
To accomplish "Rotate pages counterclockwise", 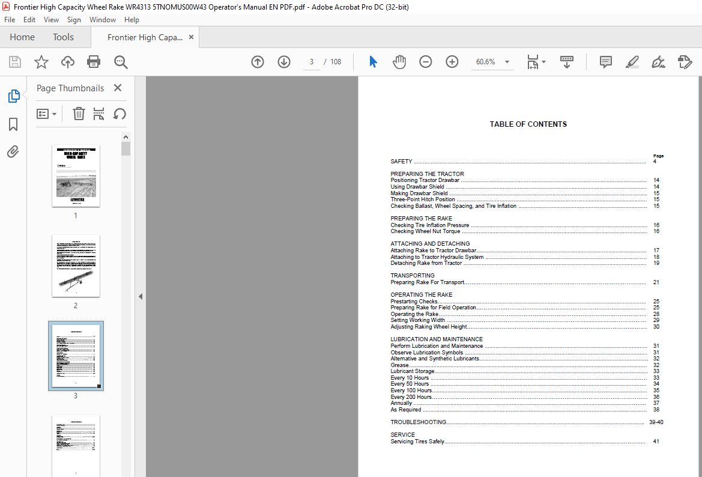I will coord(119,114).
